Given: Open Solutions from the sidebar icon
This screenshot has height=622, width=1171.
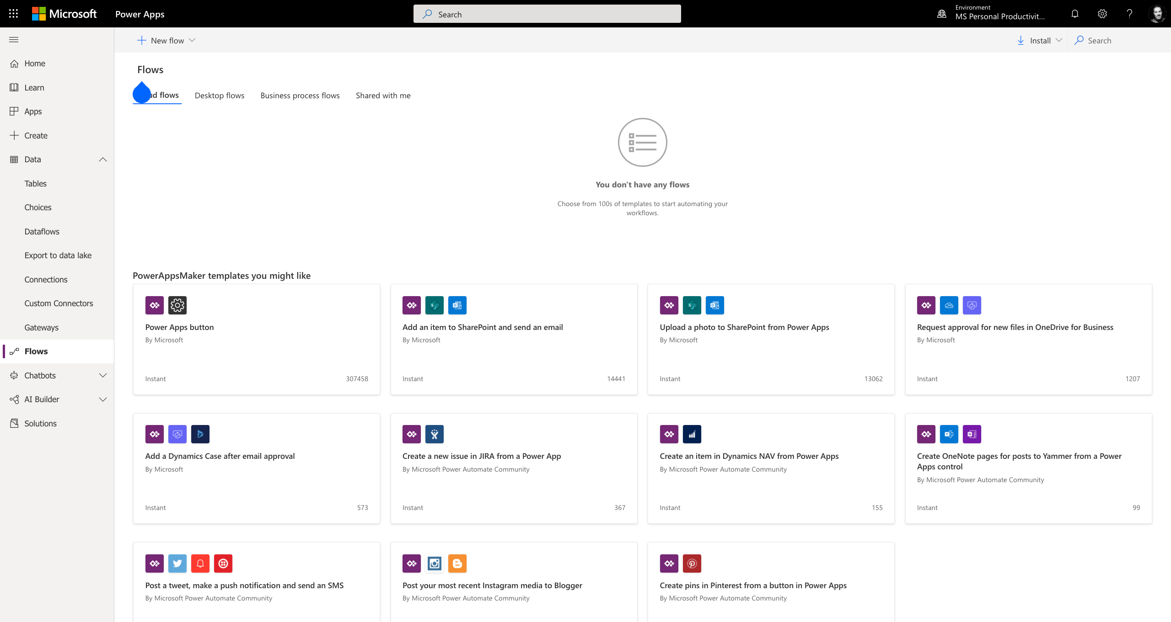Looking at the screenshot, I should (x=14, y=423).
